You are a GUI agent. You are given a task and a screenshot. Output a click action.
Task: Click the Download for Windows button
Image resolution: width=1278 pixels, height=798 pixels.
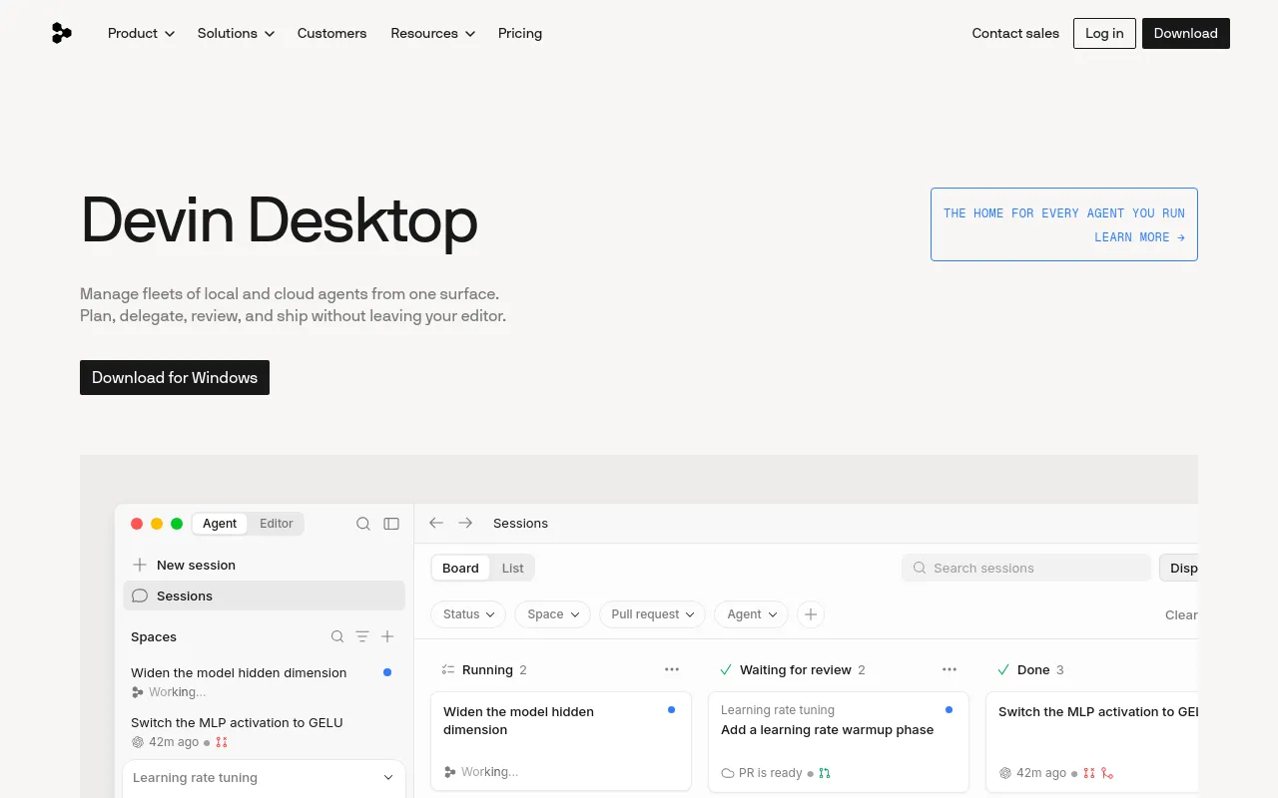(175, 377)
